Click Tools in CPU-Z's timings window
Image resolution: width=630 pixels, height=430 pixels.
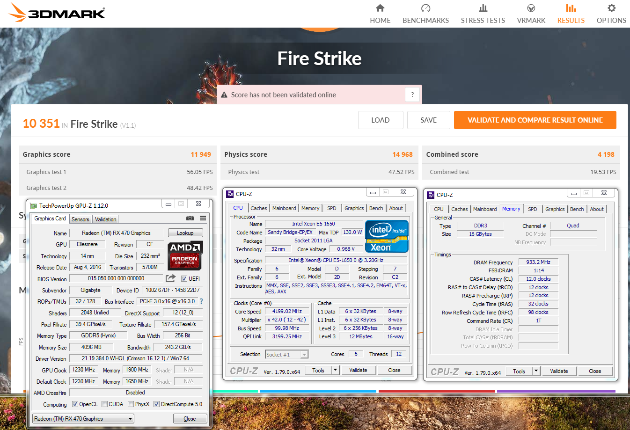(x=519, y=371)
